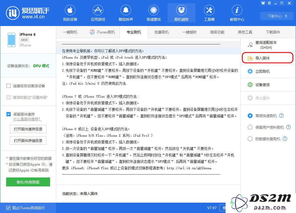Open the shirt skin icon in title bar
The width and height of the screenshot is (296, 213).
click(x=263, y=3)
